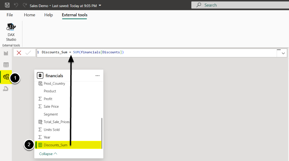Select the Sale Price field
The width and height of the screenshot is (289, 161).
pyautogui.click(x=51, y=107)
